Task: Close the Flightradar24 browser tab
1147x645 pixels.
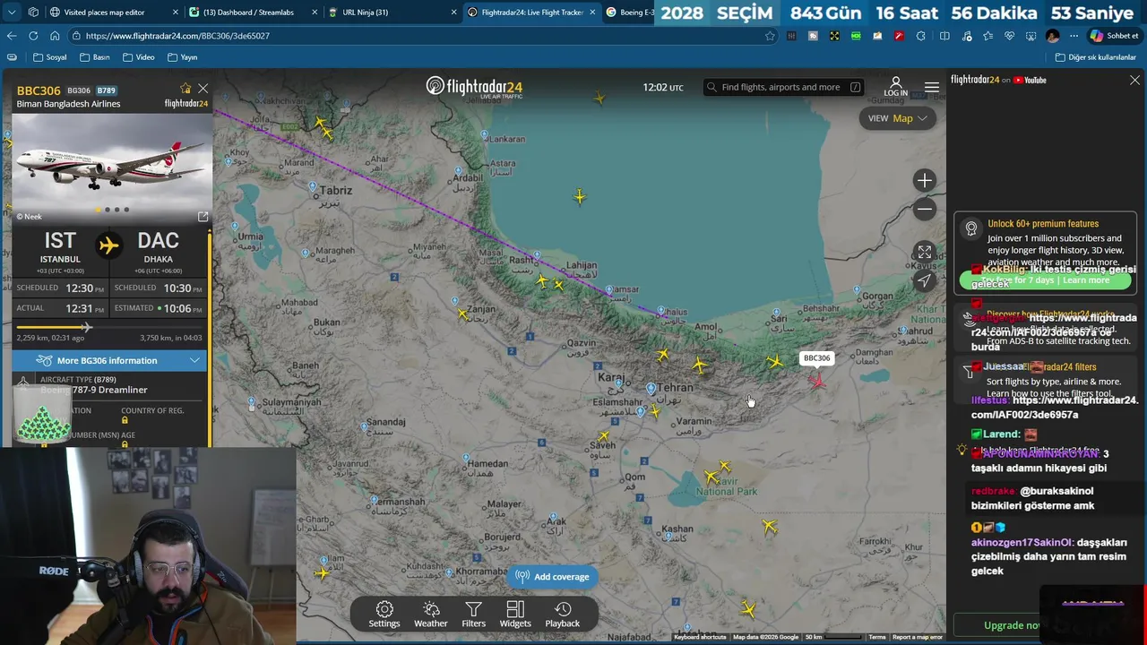Action: click(592, 13)
